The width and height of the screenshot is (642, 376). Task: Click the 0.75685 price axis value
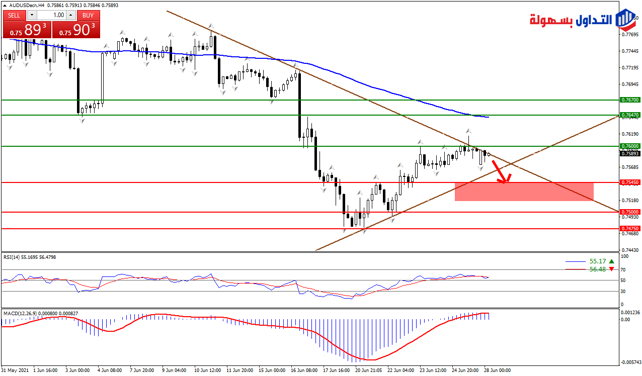point(630,167)
